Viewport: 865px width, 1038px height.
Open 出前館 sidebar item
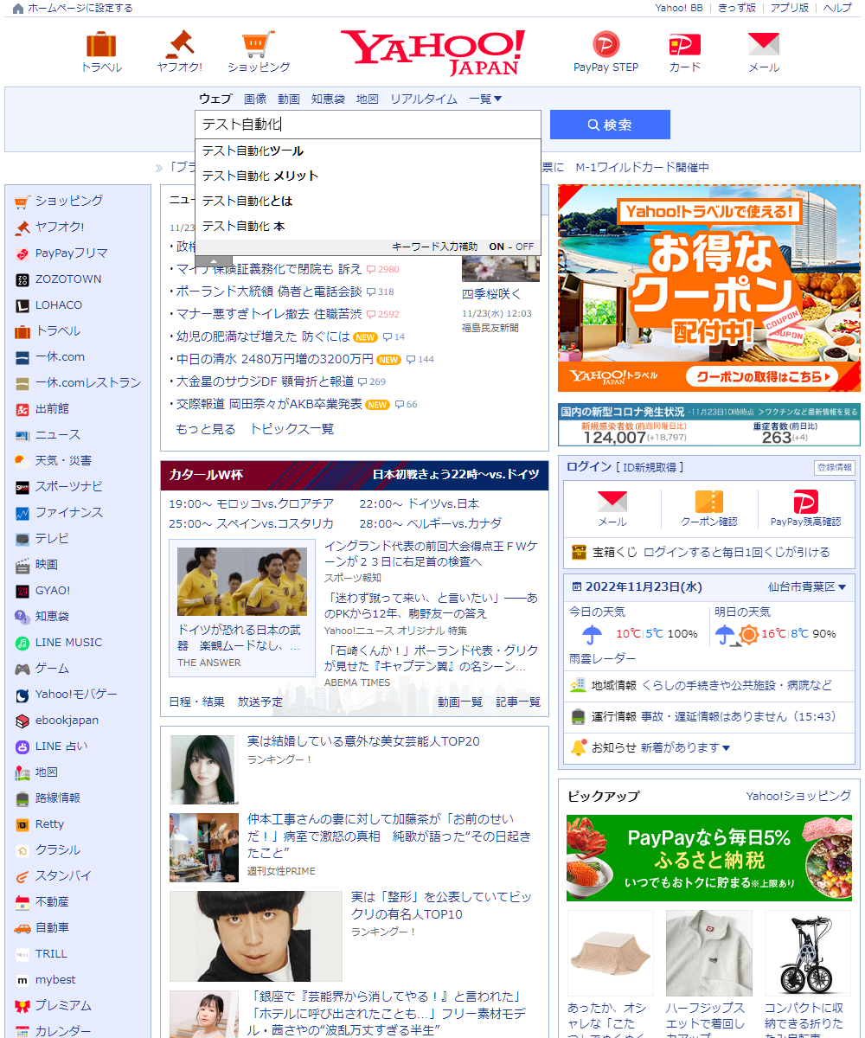coord(52,408)
